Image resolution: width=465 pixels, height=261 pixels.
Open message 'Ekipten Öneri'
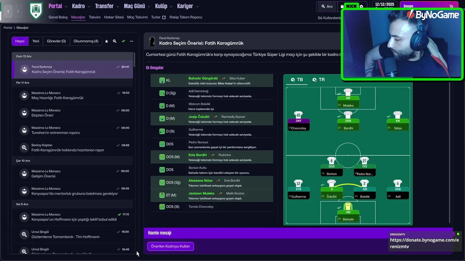pos(72,113)
